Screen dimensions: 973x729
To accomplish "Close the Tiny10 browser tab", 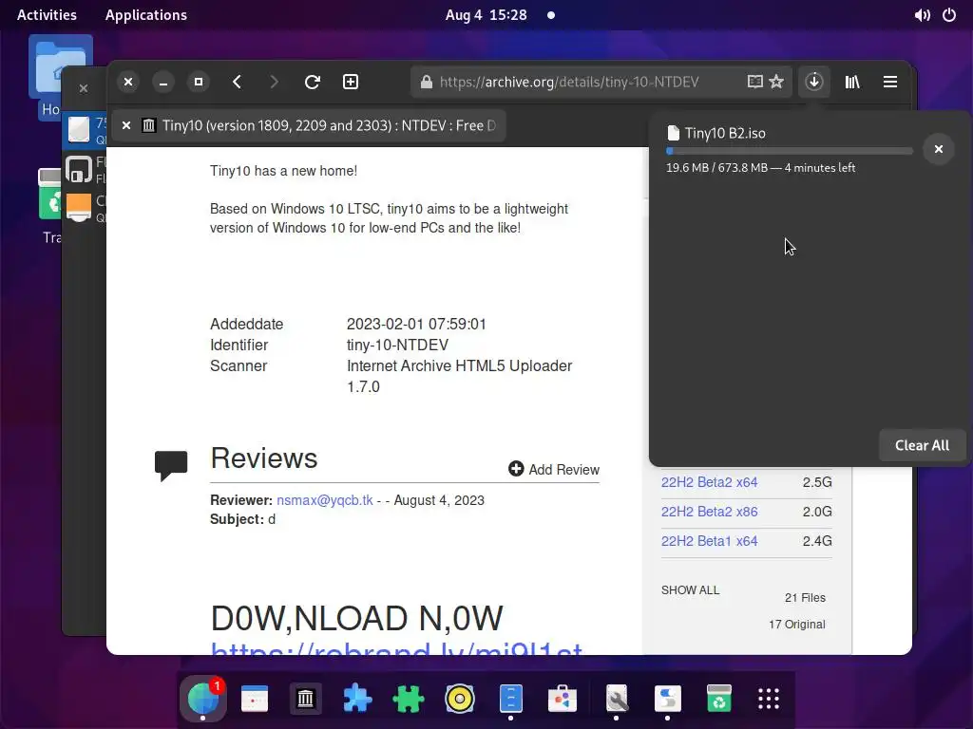I will [126, 126].
